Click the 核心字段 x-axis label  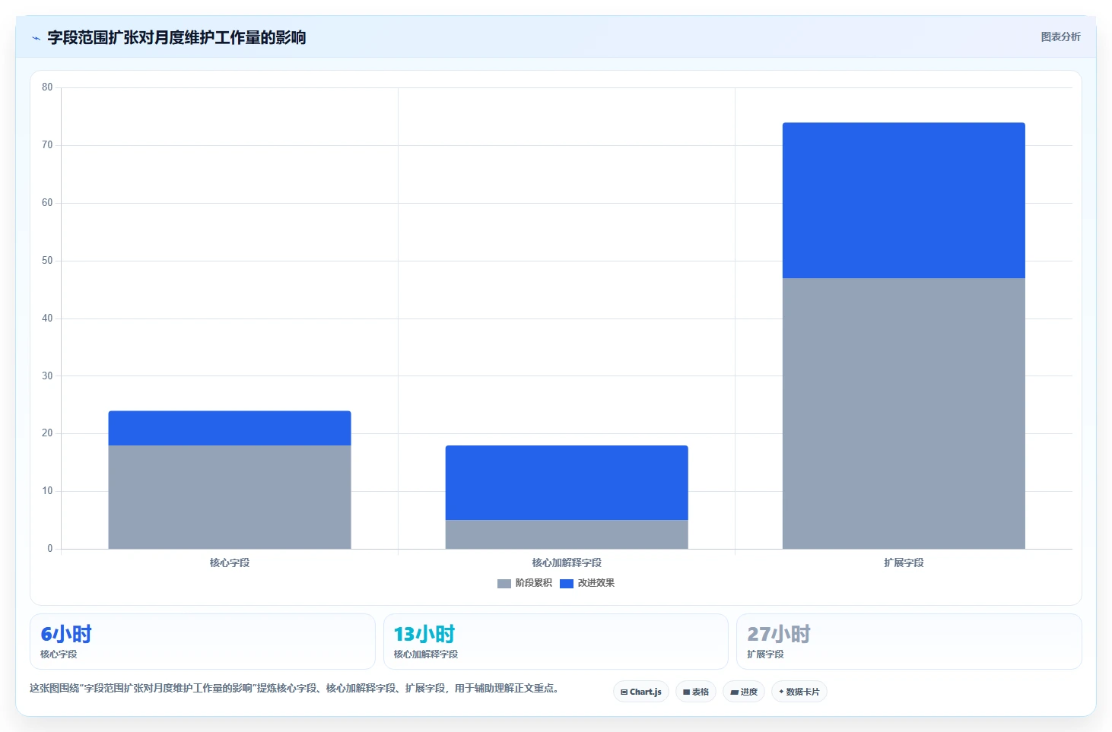tap(230, 562)
